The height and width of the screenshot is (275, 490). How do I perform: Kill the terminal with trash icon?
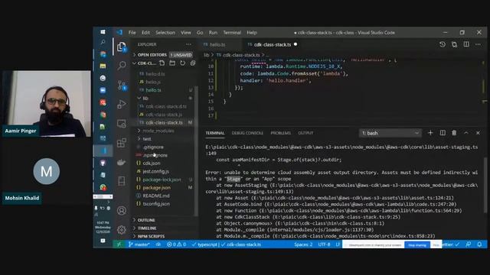coord(454,133)
